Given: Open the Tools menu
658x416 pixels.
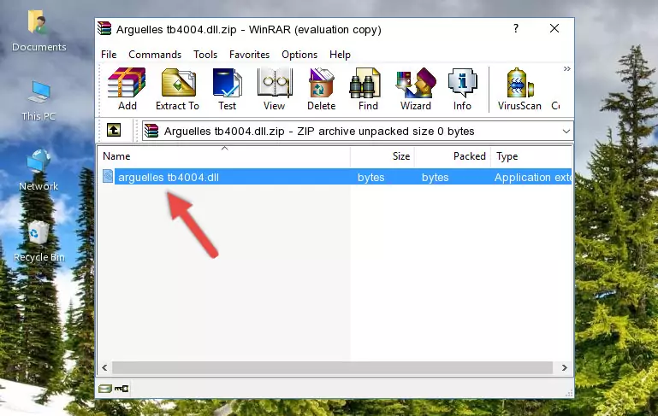Looking at the screenshot, I should point(205,55).
